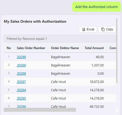
Task: Select the Cafe Hout cell in row 4
Action: coord(58,82)
